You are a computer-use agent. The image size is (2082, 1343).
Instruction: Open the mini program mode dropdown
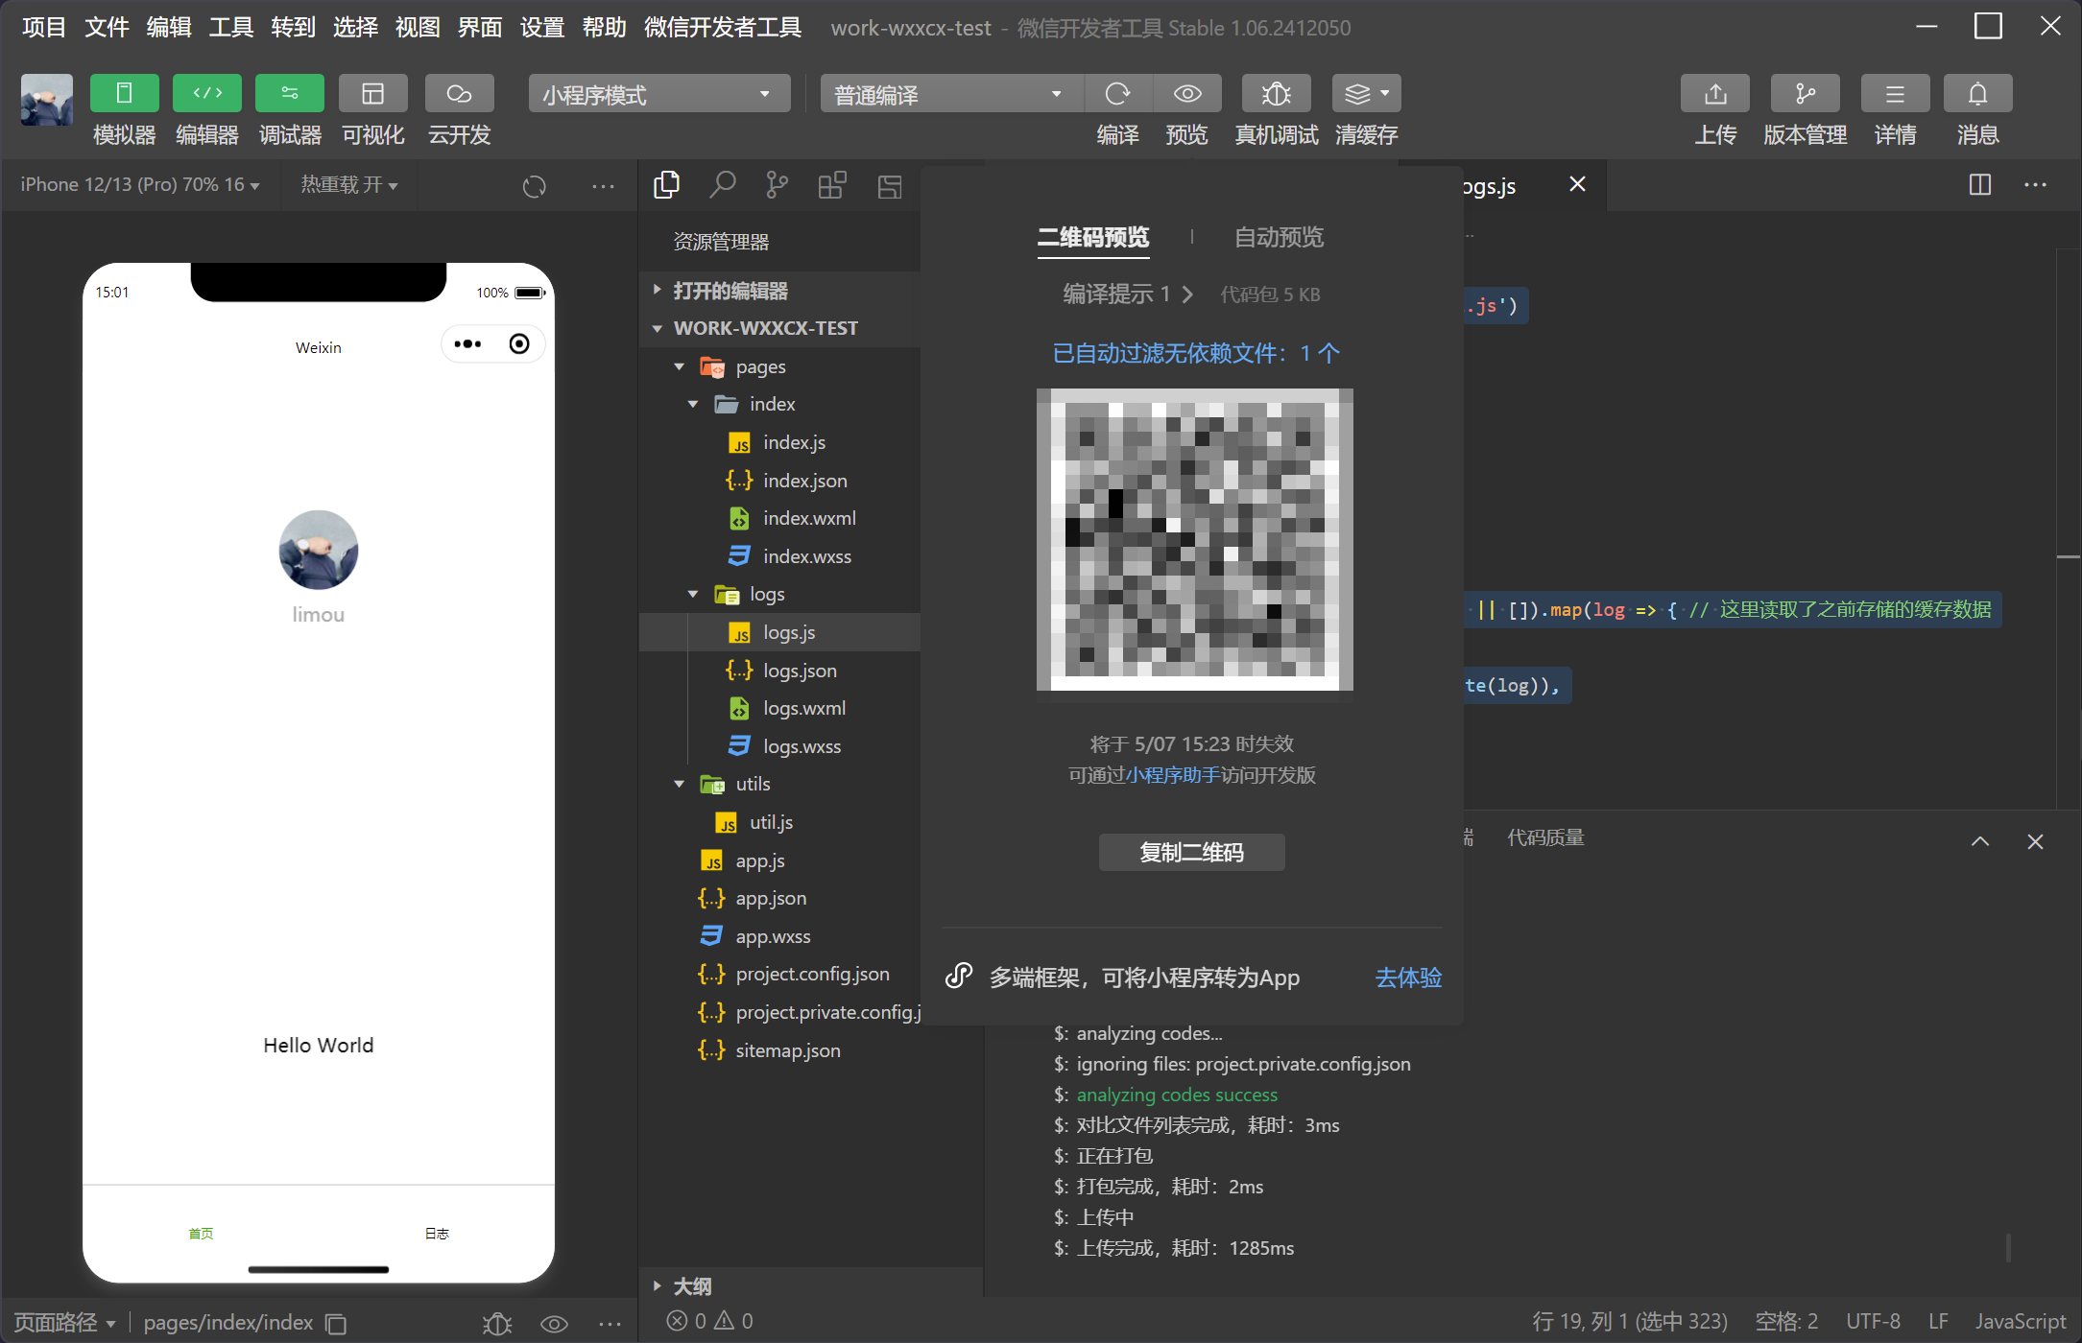pos(658,94)
